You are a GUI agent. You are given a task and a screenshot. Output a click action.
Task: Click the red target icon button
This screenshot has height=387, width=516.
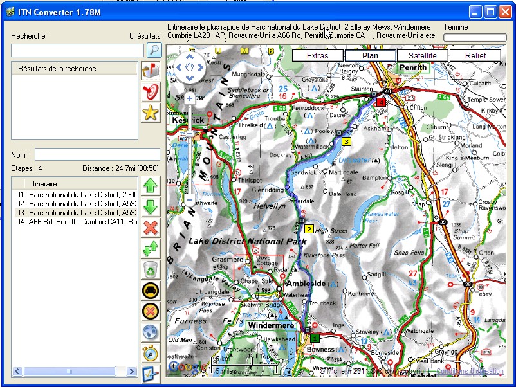coord(151,92)
